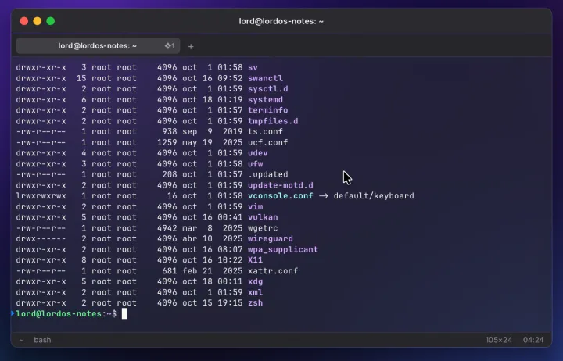Screen dimensions: 563x361
Task: Click the xml directory name
Action: pos(255,292)
